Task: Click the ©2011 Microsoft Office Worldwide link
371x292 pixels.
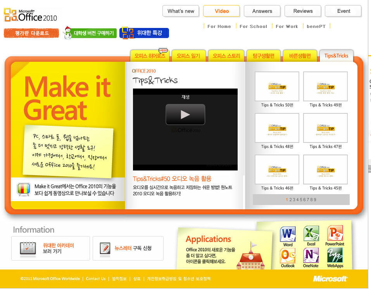Action: click(x=50, y=279)
